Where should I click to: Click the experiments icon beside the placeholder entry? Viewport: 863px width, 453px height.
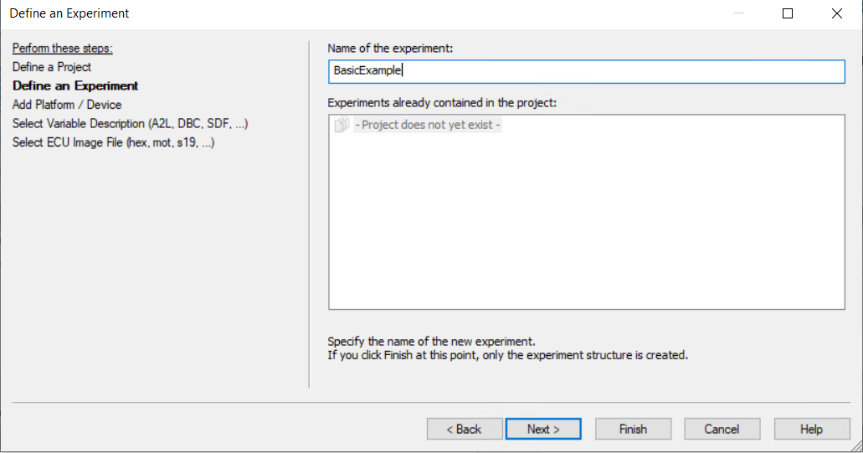(x=341, y=126)
